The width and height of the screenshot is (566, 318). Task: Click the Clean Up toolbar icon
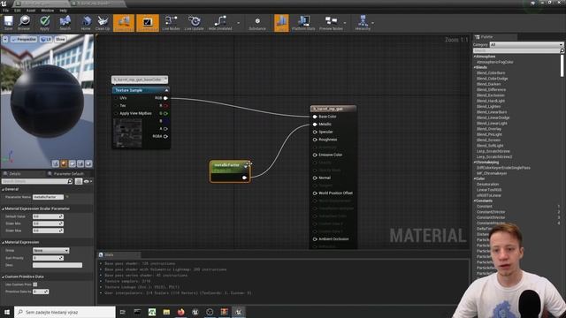103,23
